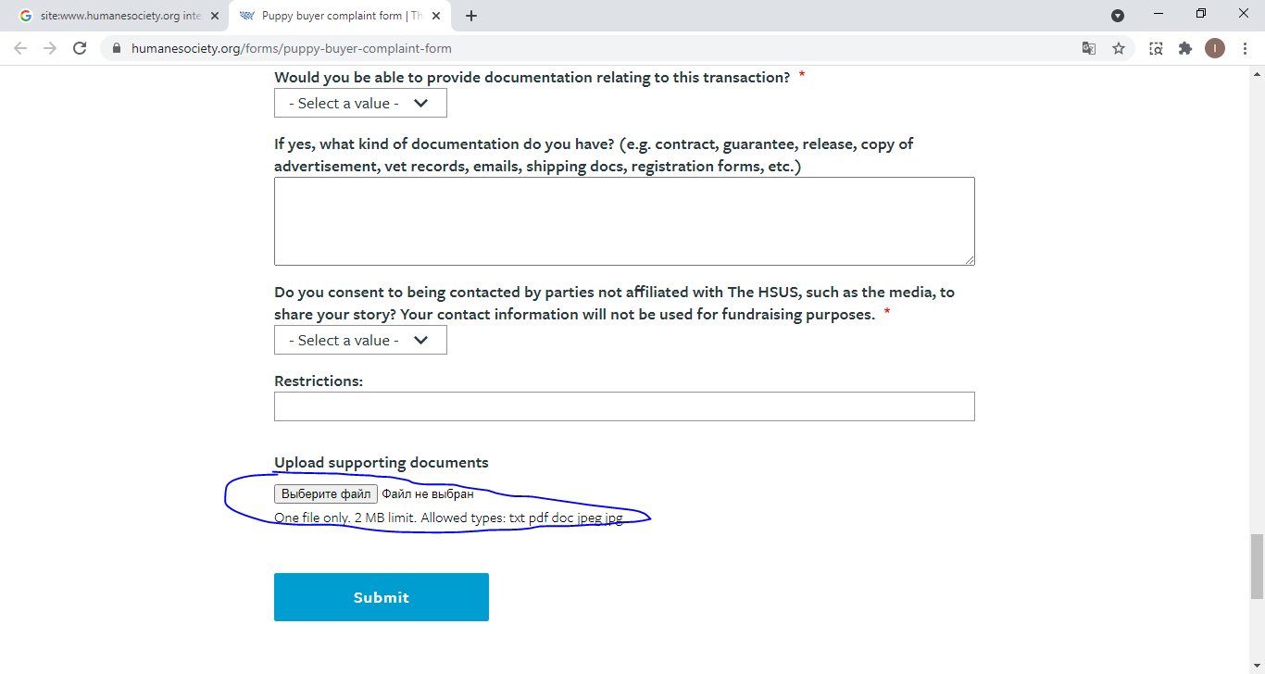The image size is (1265, 674).
Task: Click the page vertical scrollbar thumb
Action: (1257, 567)
